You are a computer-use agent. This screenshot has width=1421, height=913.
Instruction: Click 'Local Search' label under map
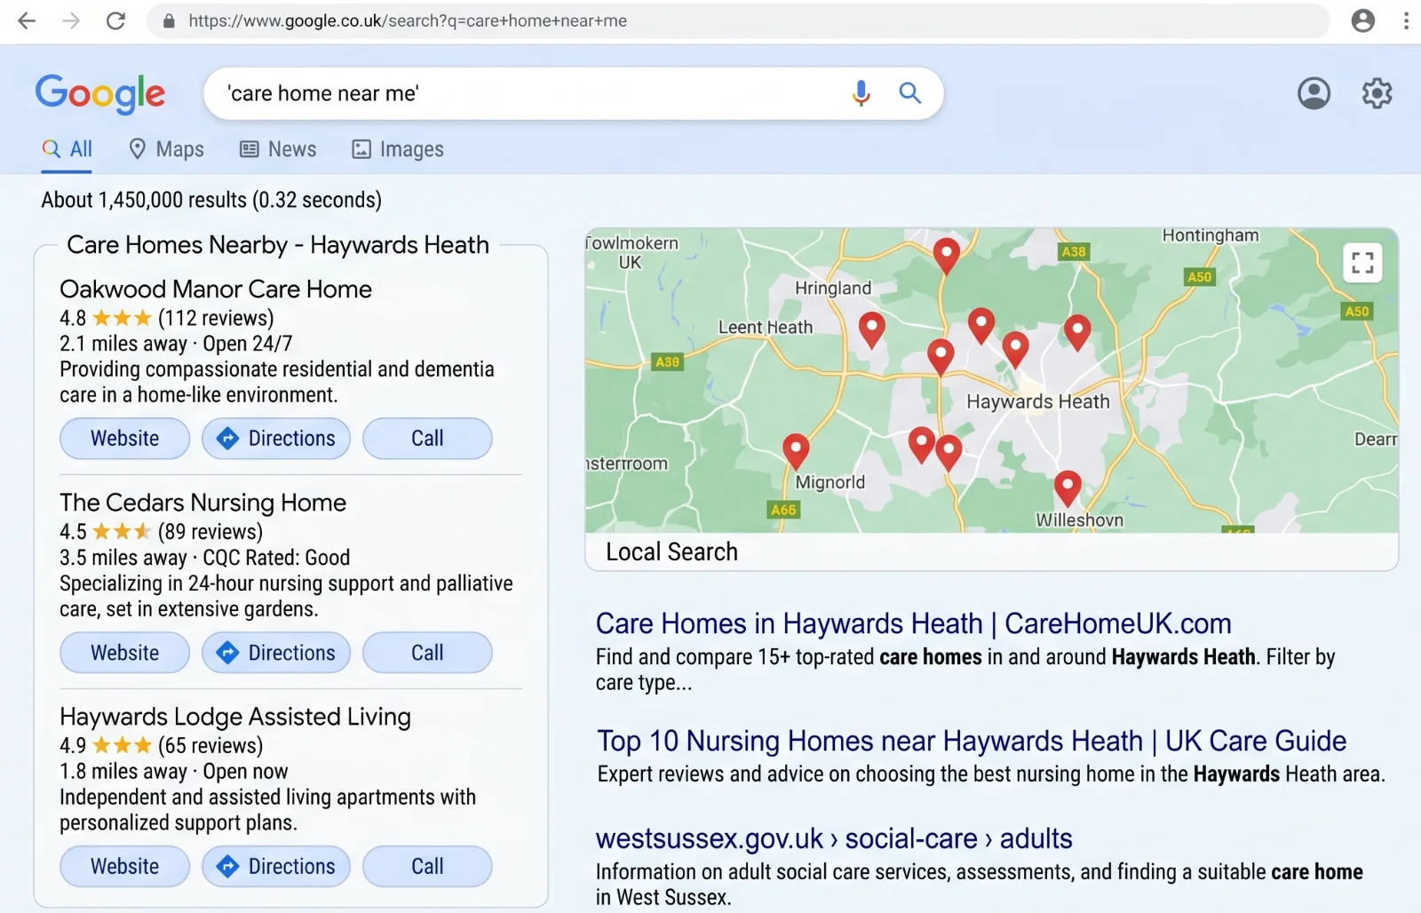tap(671, 552)
